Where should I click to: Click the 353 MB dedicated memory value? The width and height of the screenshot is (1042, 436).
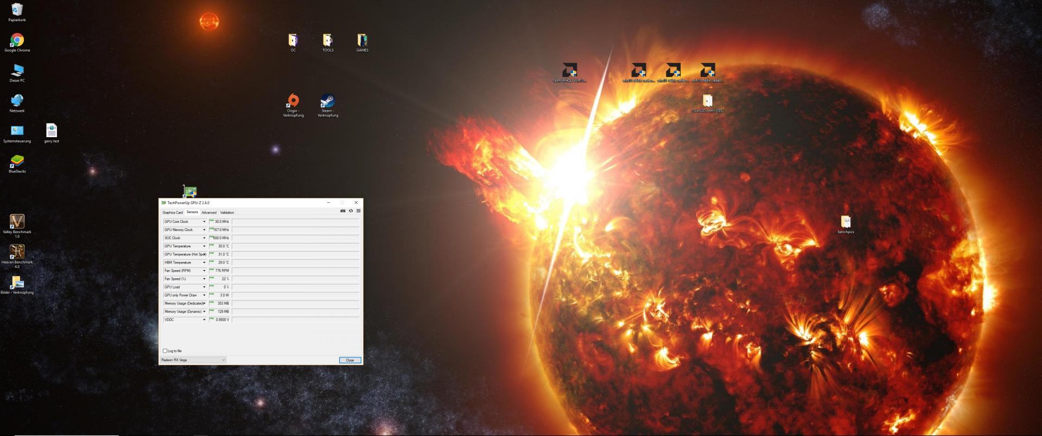tap(223, 303)
